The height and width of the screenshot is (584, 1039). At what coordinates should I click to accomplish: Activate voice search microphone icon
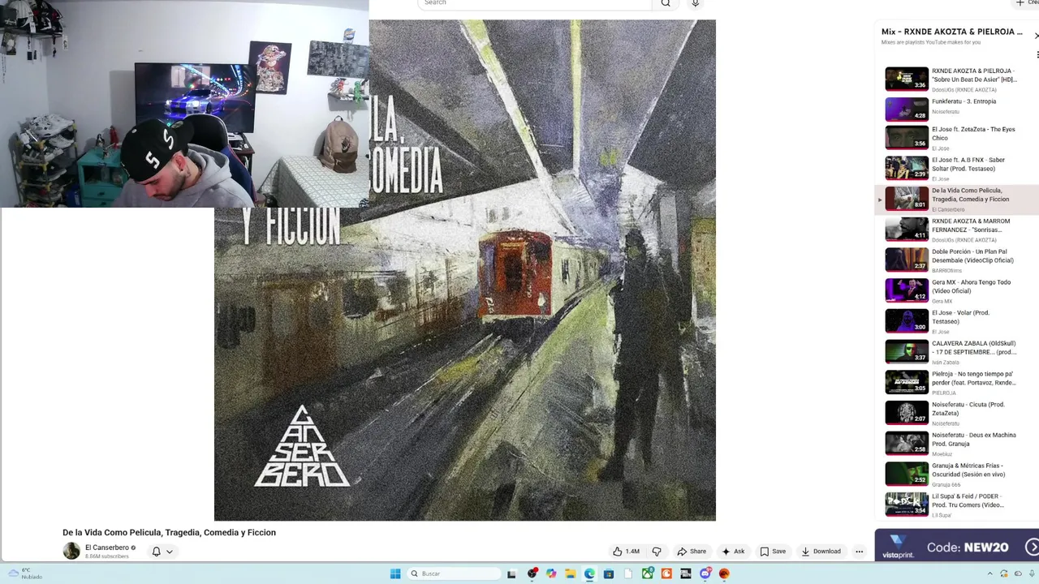point(695,3)
